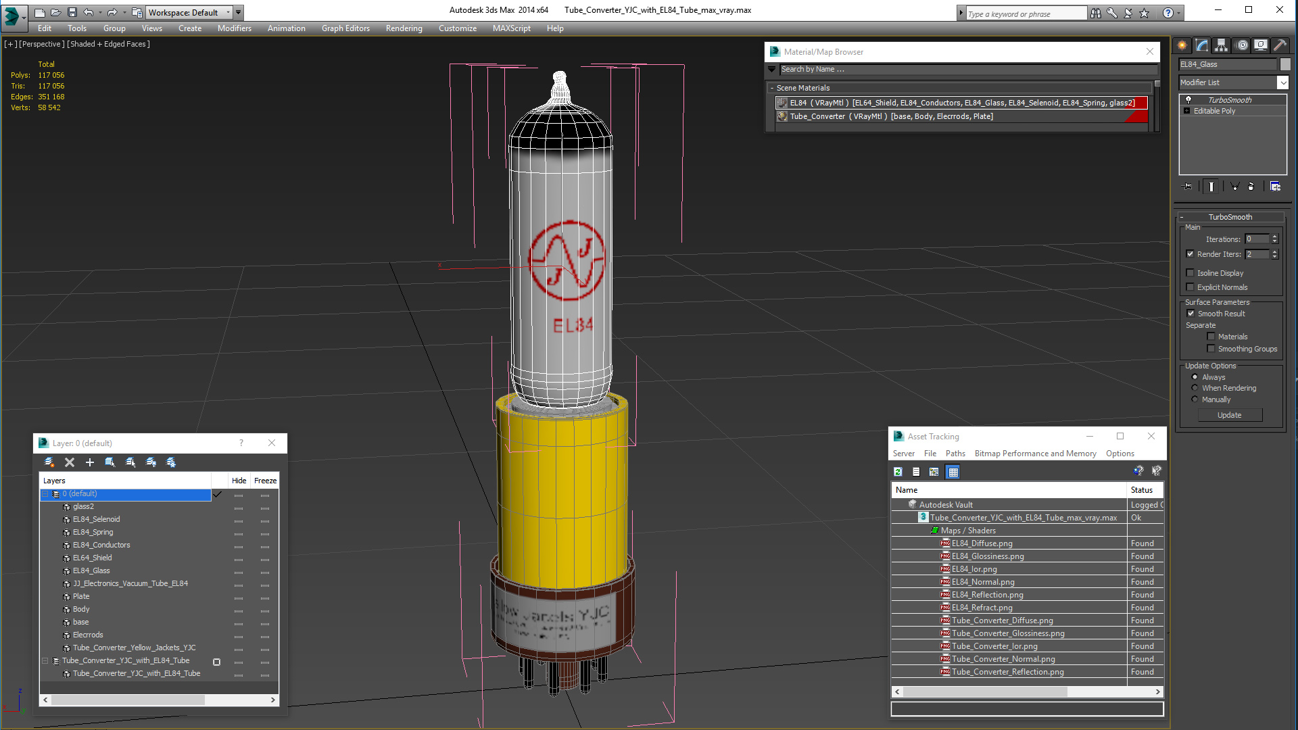1298x730 pixels.
Task: Click the Shaded + Edged Faces viewport label
Action: click(108, 44)
